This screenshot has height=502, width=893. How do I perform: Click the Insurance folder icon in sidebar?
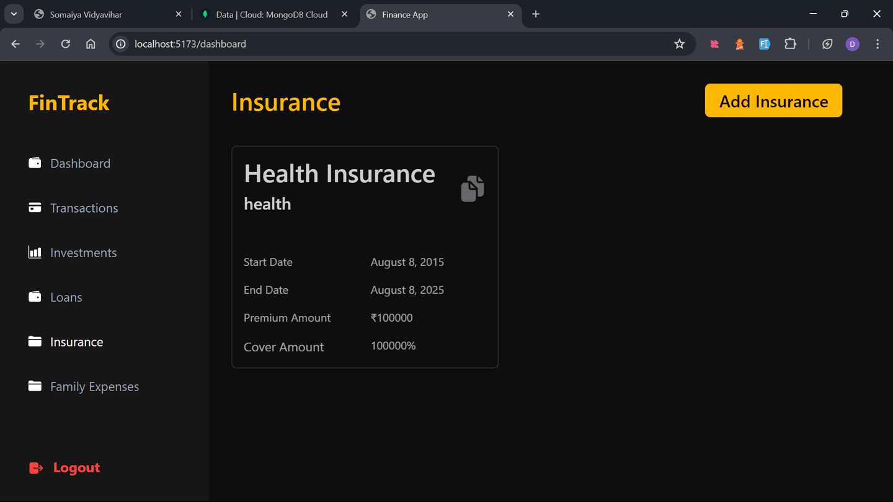35,341
